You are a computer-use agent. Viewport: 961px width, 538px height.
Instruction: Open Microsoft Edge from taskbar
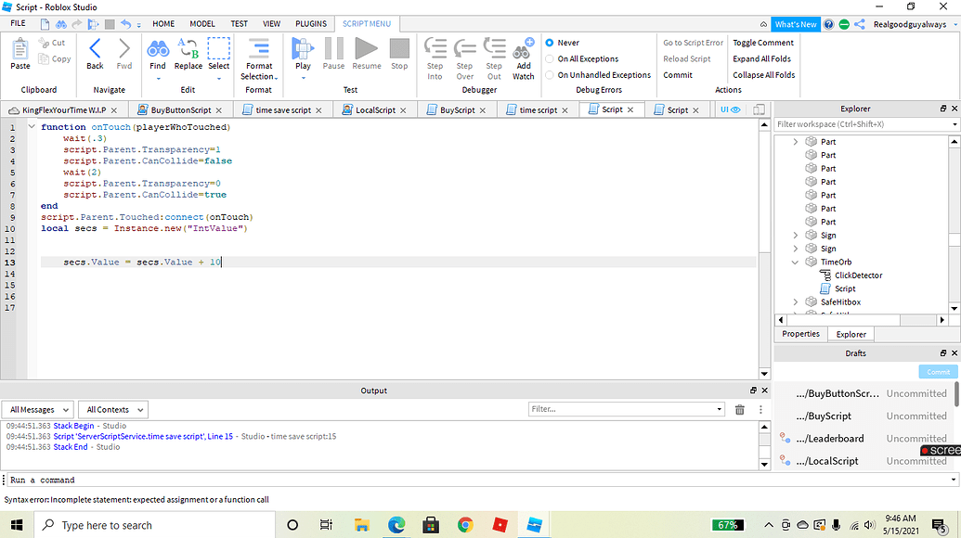click(x=396, y=525)
